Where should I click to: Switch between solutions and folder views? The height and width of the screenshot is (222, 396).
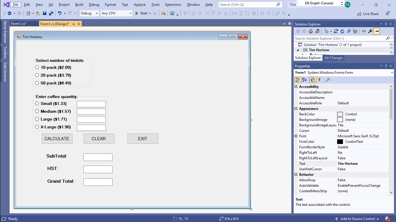(x=317, y=31)
